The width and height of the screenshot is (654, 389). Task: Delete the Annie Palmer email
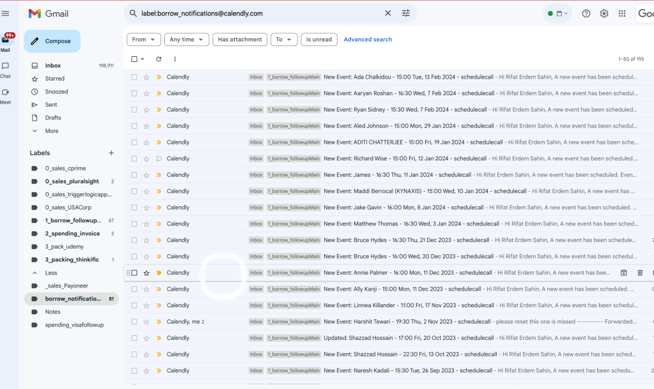(640, 273)
